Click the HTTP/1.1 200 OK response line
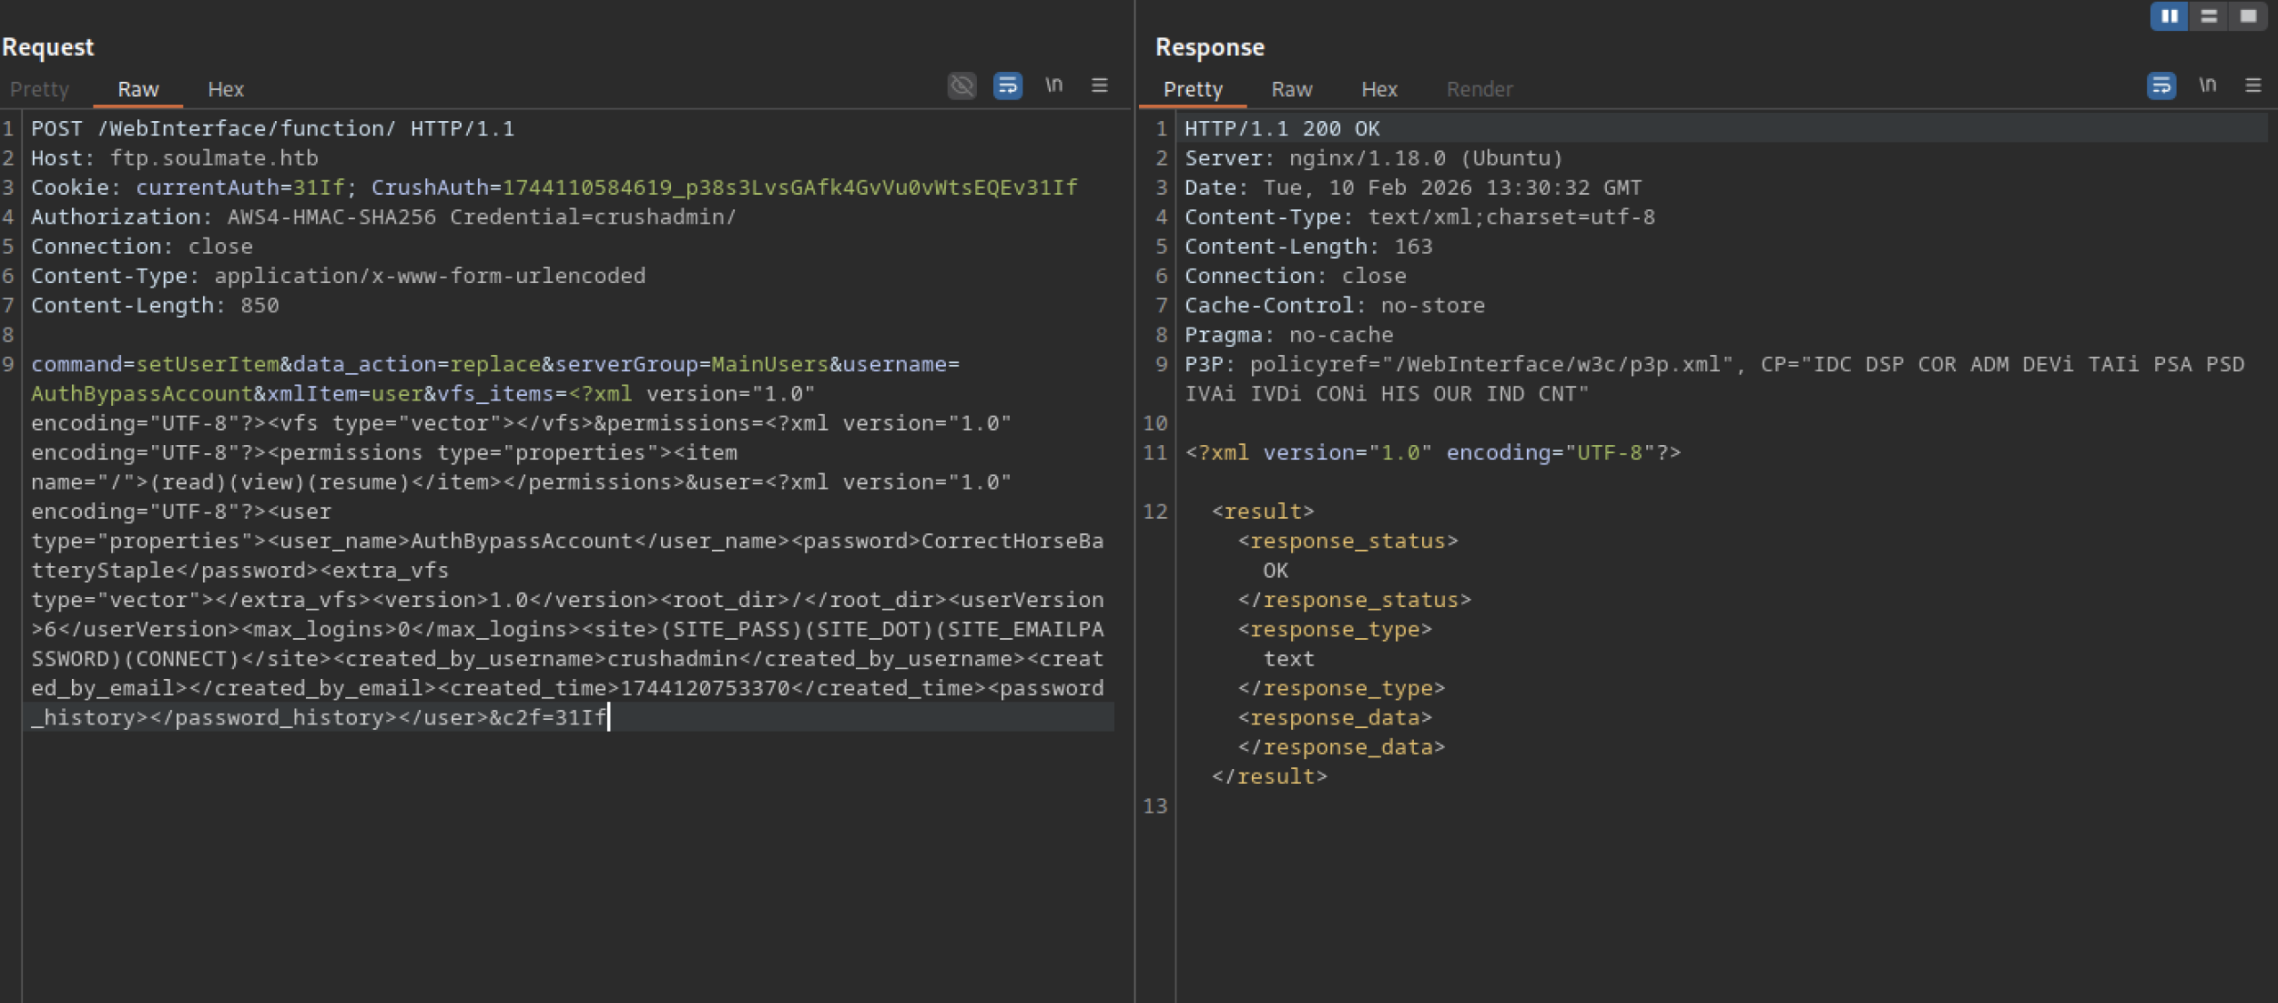The height and width of the screenshot is (1003, 2278). pos(1281,129)
